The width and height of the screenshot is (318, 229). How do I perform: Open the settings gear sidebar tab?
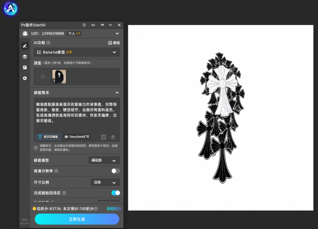(x=25, y=78)
